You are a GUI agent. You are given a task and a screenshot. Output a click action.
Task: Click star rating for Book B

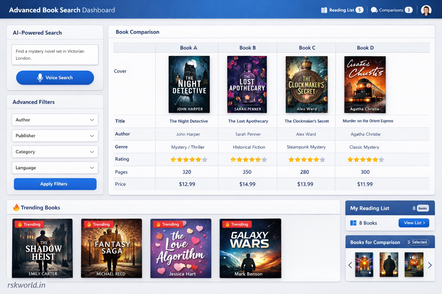(x=249, y=160)
